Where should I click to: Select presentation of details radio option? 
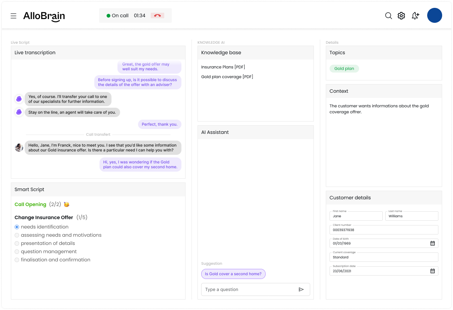pyautogui.click(x=17, y=243)
